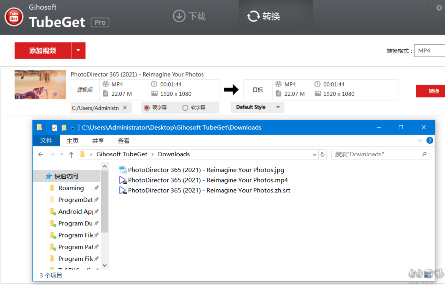This screenshot has height=285, width=445.
Task: Expand the address bar history dropdown
Action: [315, 154]
